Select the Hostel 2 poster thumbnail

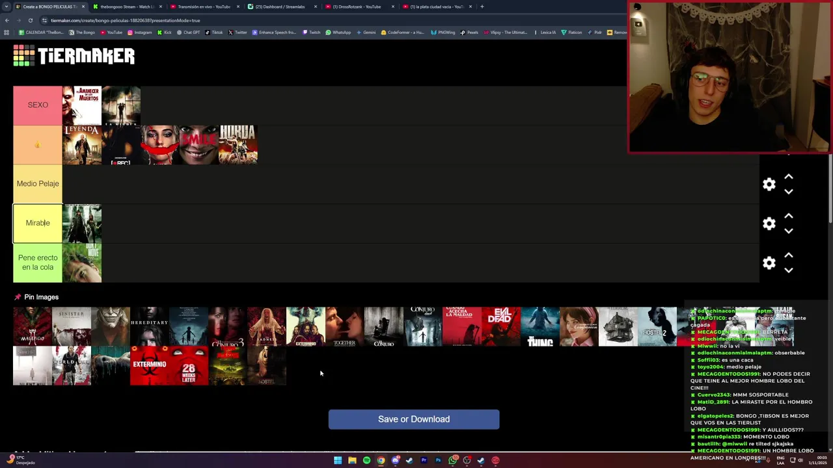pyautogui.click(x=657, y=326)
